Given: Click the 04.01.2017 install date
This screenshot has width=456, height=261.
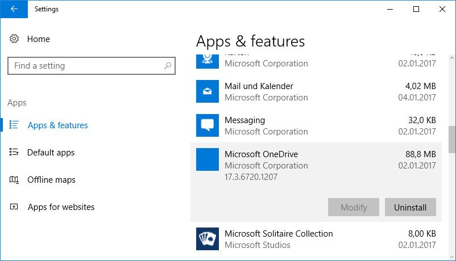Looking at the screenshot, I should click(x=417, y=98).
